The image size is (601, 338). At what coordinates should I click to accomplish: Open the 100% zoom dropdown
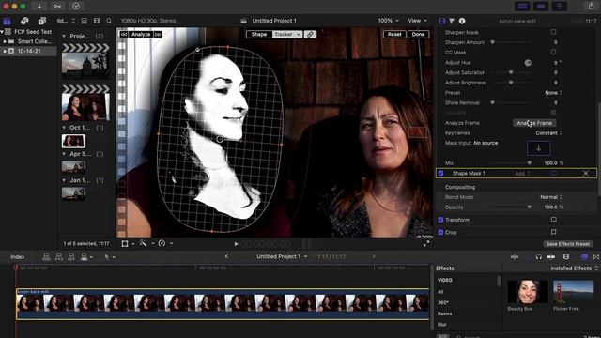tap(388, 21)
